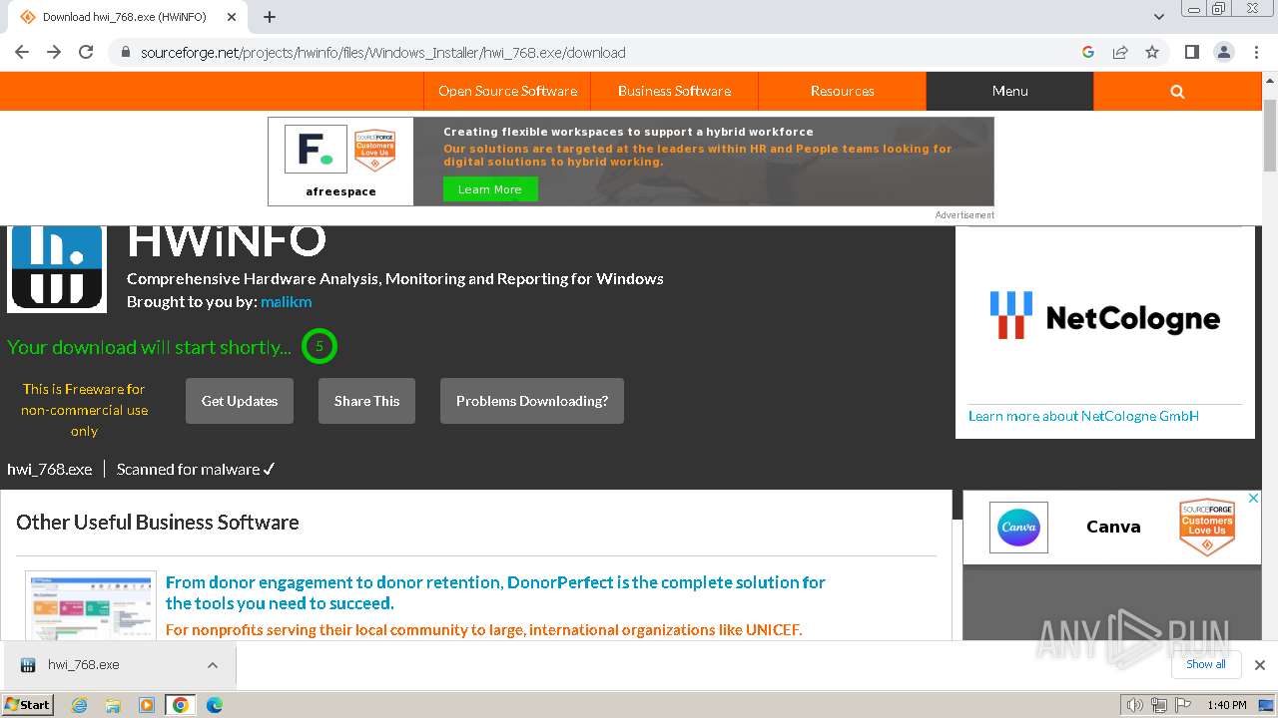Click the address bar URL field
The width and height of the screenshot is (1278, 718).
click(599, 52)
